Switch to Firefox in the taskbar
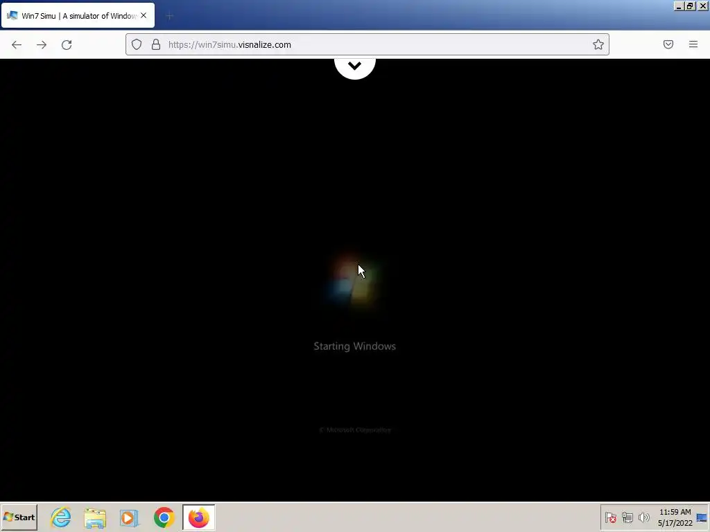The image size is (710, 532). [x=199, y=517]
